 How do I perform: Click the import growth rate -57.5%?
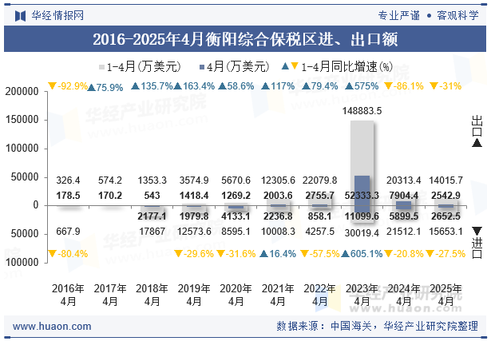pyautogui.click(x=324, y=254)
